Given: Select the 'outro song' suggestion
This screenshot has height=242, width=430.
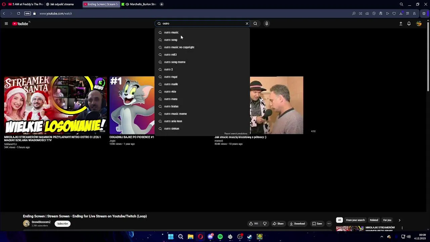Looking at the screenshot, I should pyautogui.click(x=202, y=40).
